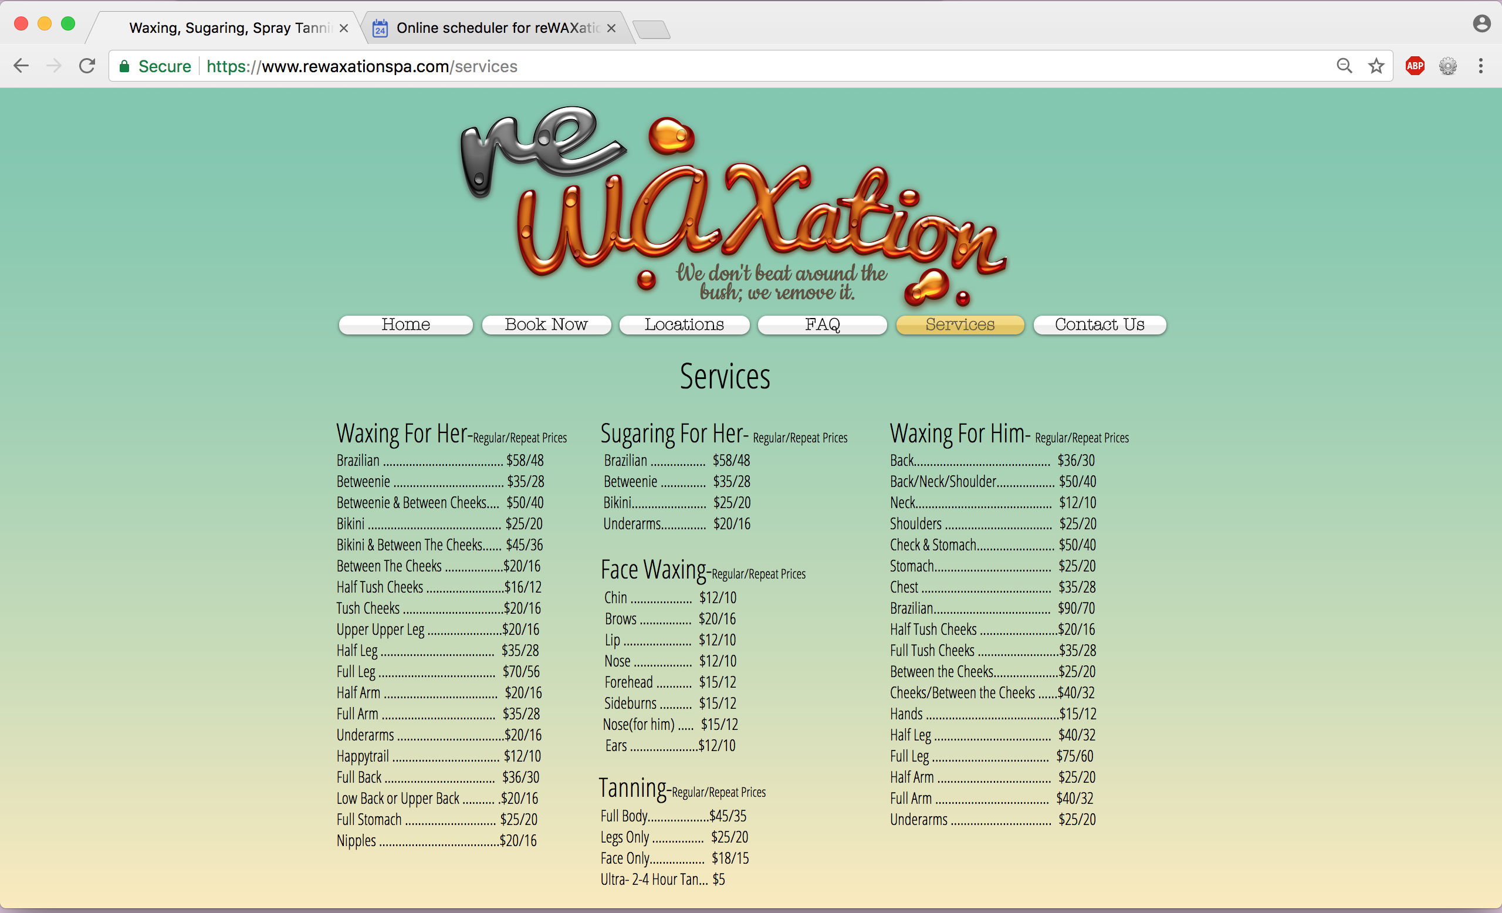Image resolution: width=1502 pixels, height=913 pixels.
Task: Click the Cheeks/Between the Cheeks $40/32 row
Action: pyautogui.click(x=992, y=693)
